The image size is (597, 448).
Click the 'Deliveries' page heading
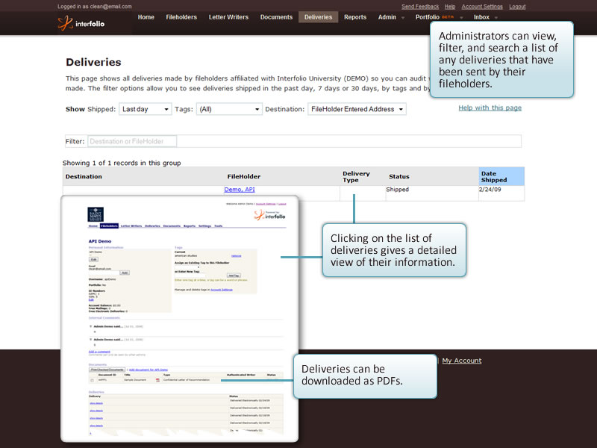(x=93, y=62)
